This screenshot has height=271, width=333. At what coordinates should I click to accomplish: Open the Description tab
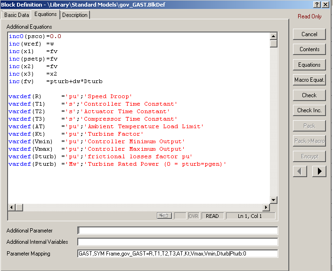(x=75, y=15)
